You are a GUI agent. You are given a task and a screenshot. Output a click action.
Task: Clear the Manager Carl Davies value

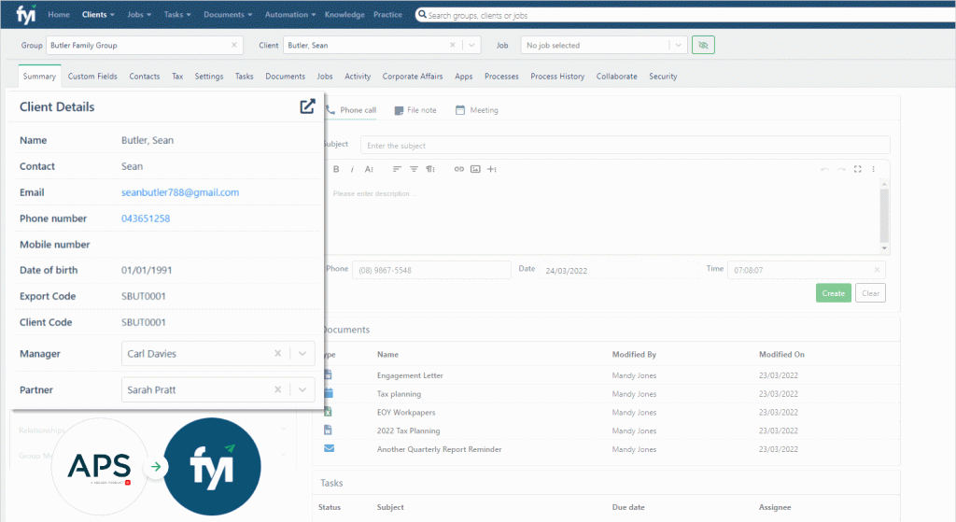point(277,353)
